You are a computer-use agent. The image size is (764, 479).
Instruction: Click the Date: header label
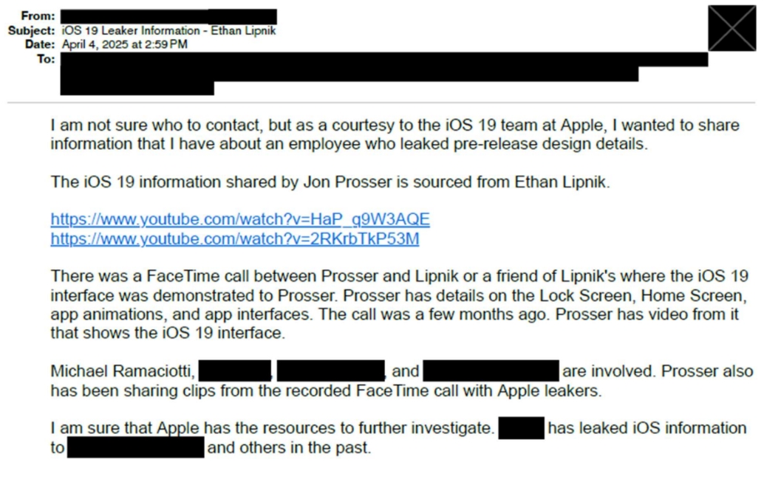pyautogui.click(x=41, y=44)
